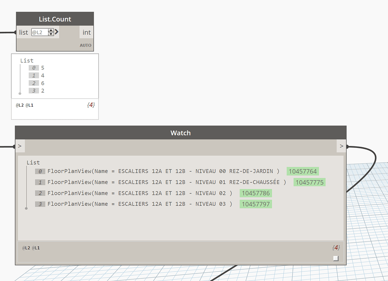Click the List.Count node title bar
The width and height of the screenshot is (388, 281).
[x=55, y=19]
